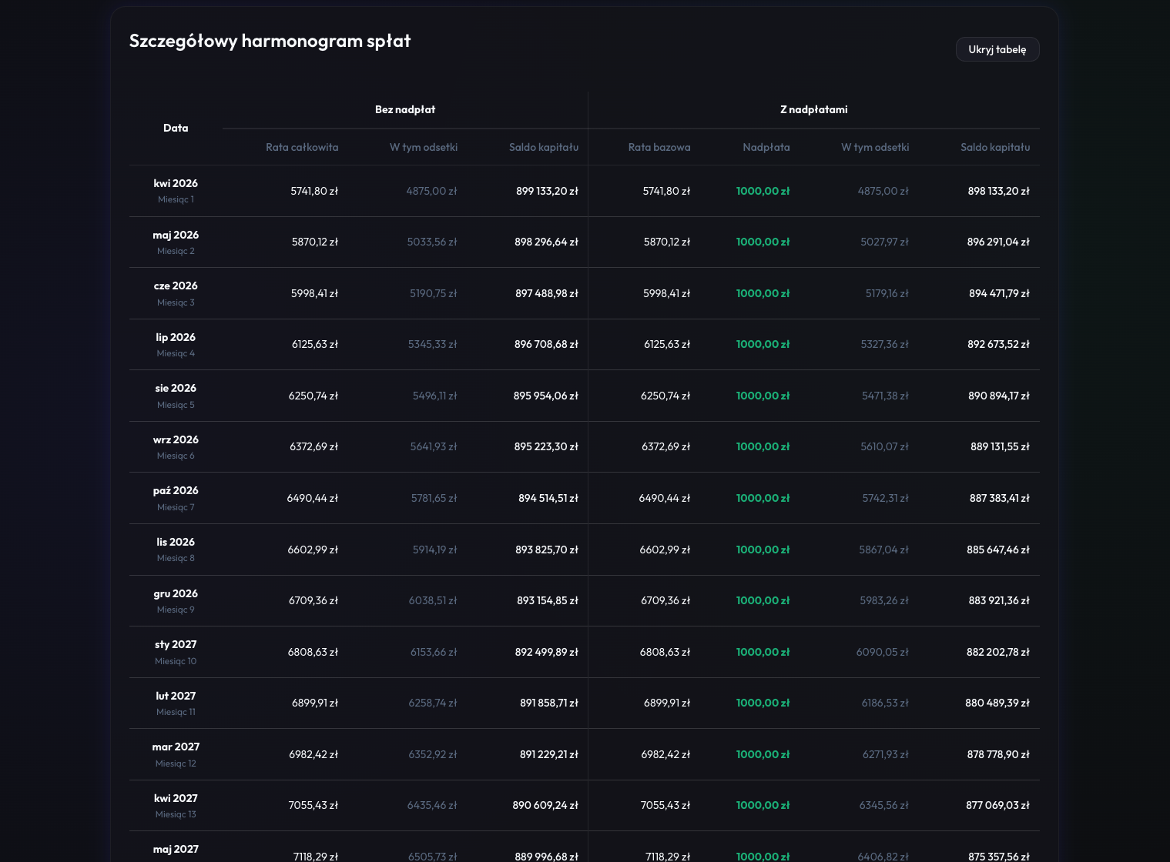The width and height of the screenshot is (1170, 862).
Task: Select the 'Z nadpłatami' group header
Action: [x=813, y=109]
